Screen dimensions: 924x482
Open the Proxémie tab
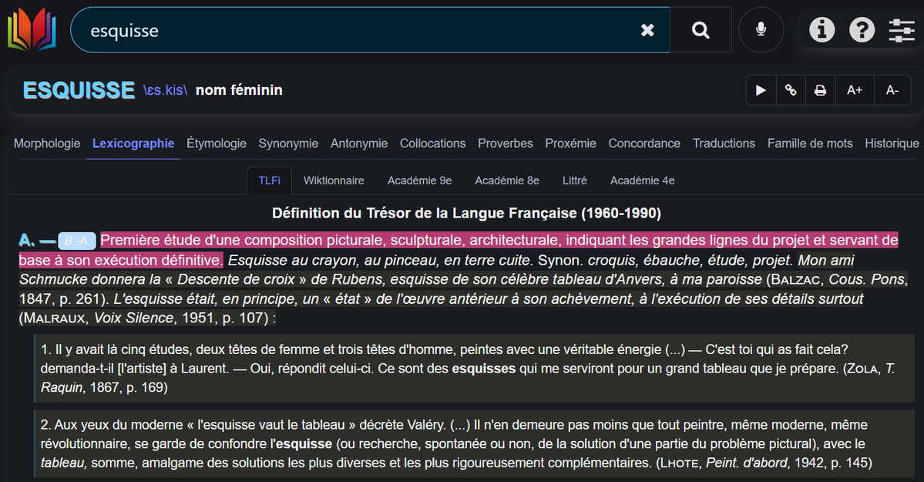570,143
